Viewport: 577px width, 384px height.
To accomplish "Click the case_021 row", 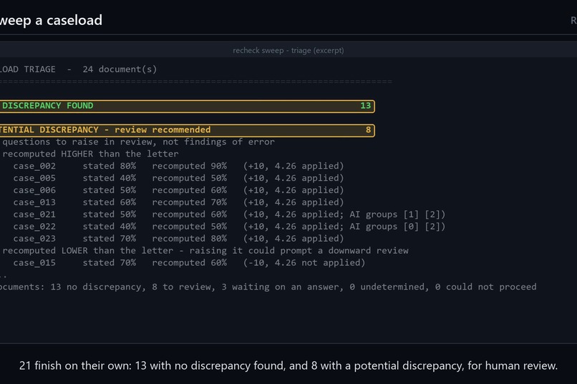I will pos(229,215).
